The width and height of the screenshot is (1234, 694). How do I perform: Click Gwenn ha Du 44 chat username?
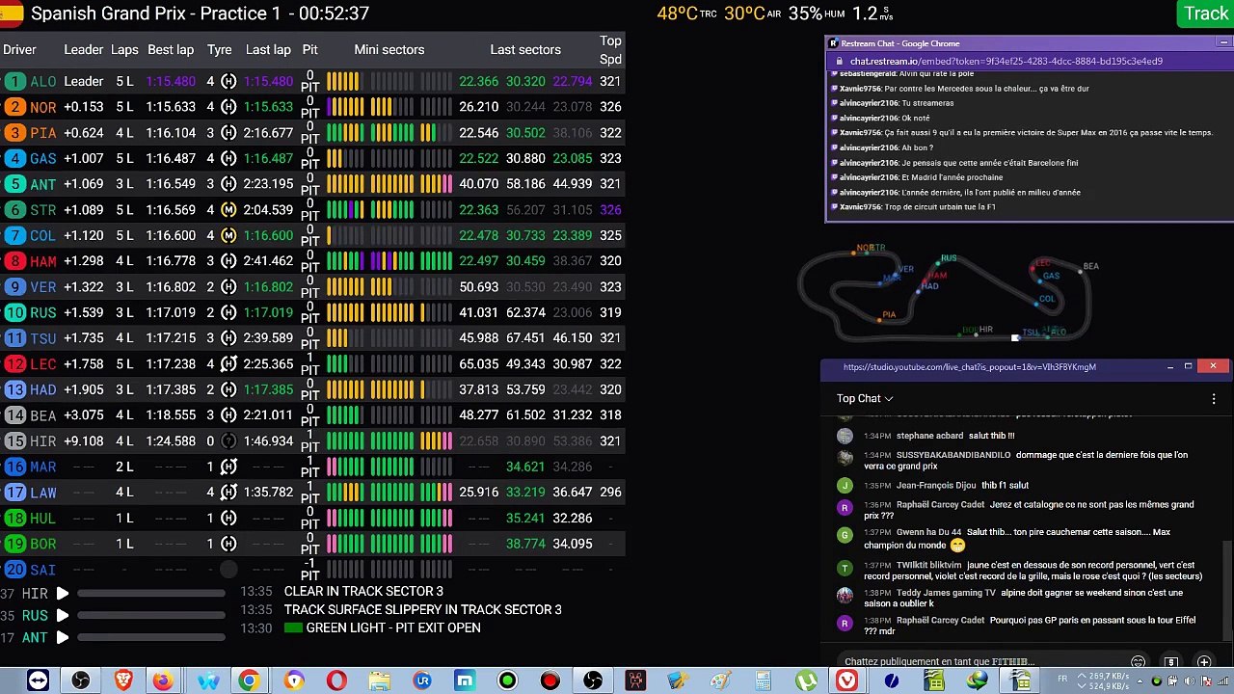click(x=928, y=532)
